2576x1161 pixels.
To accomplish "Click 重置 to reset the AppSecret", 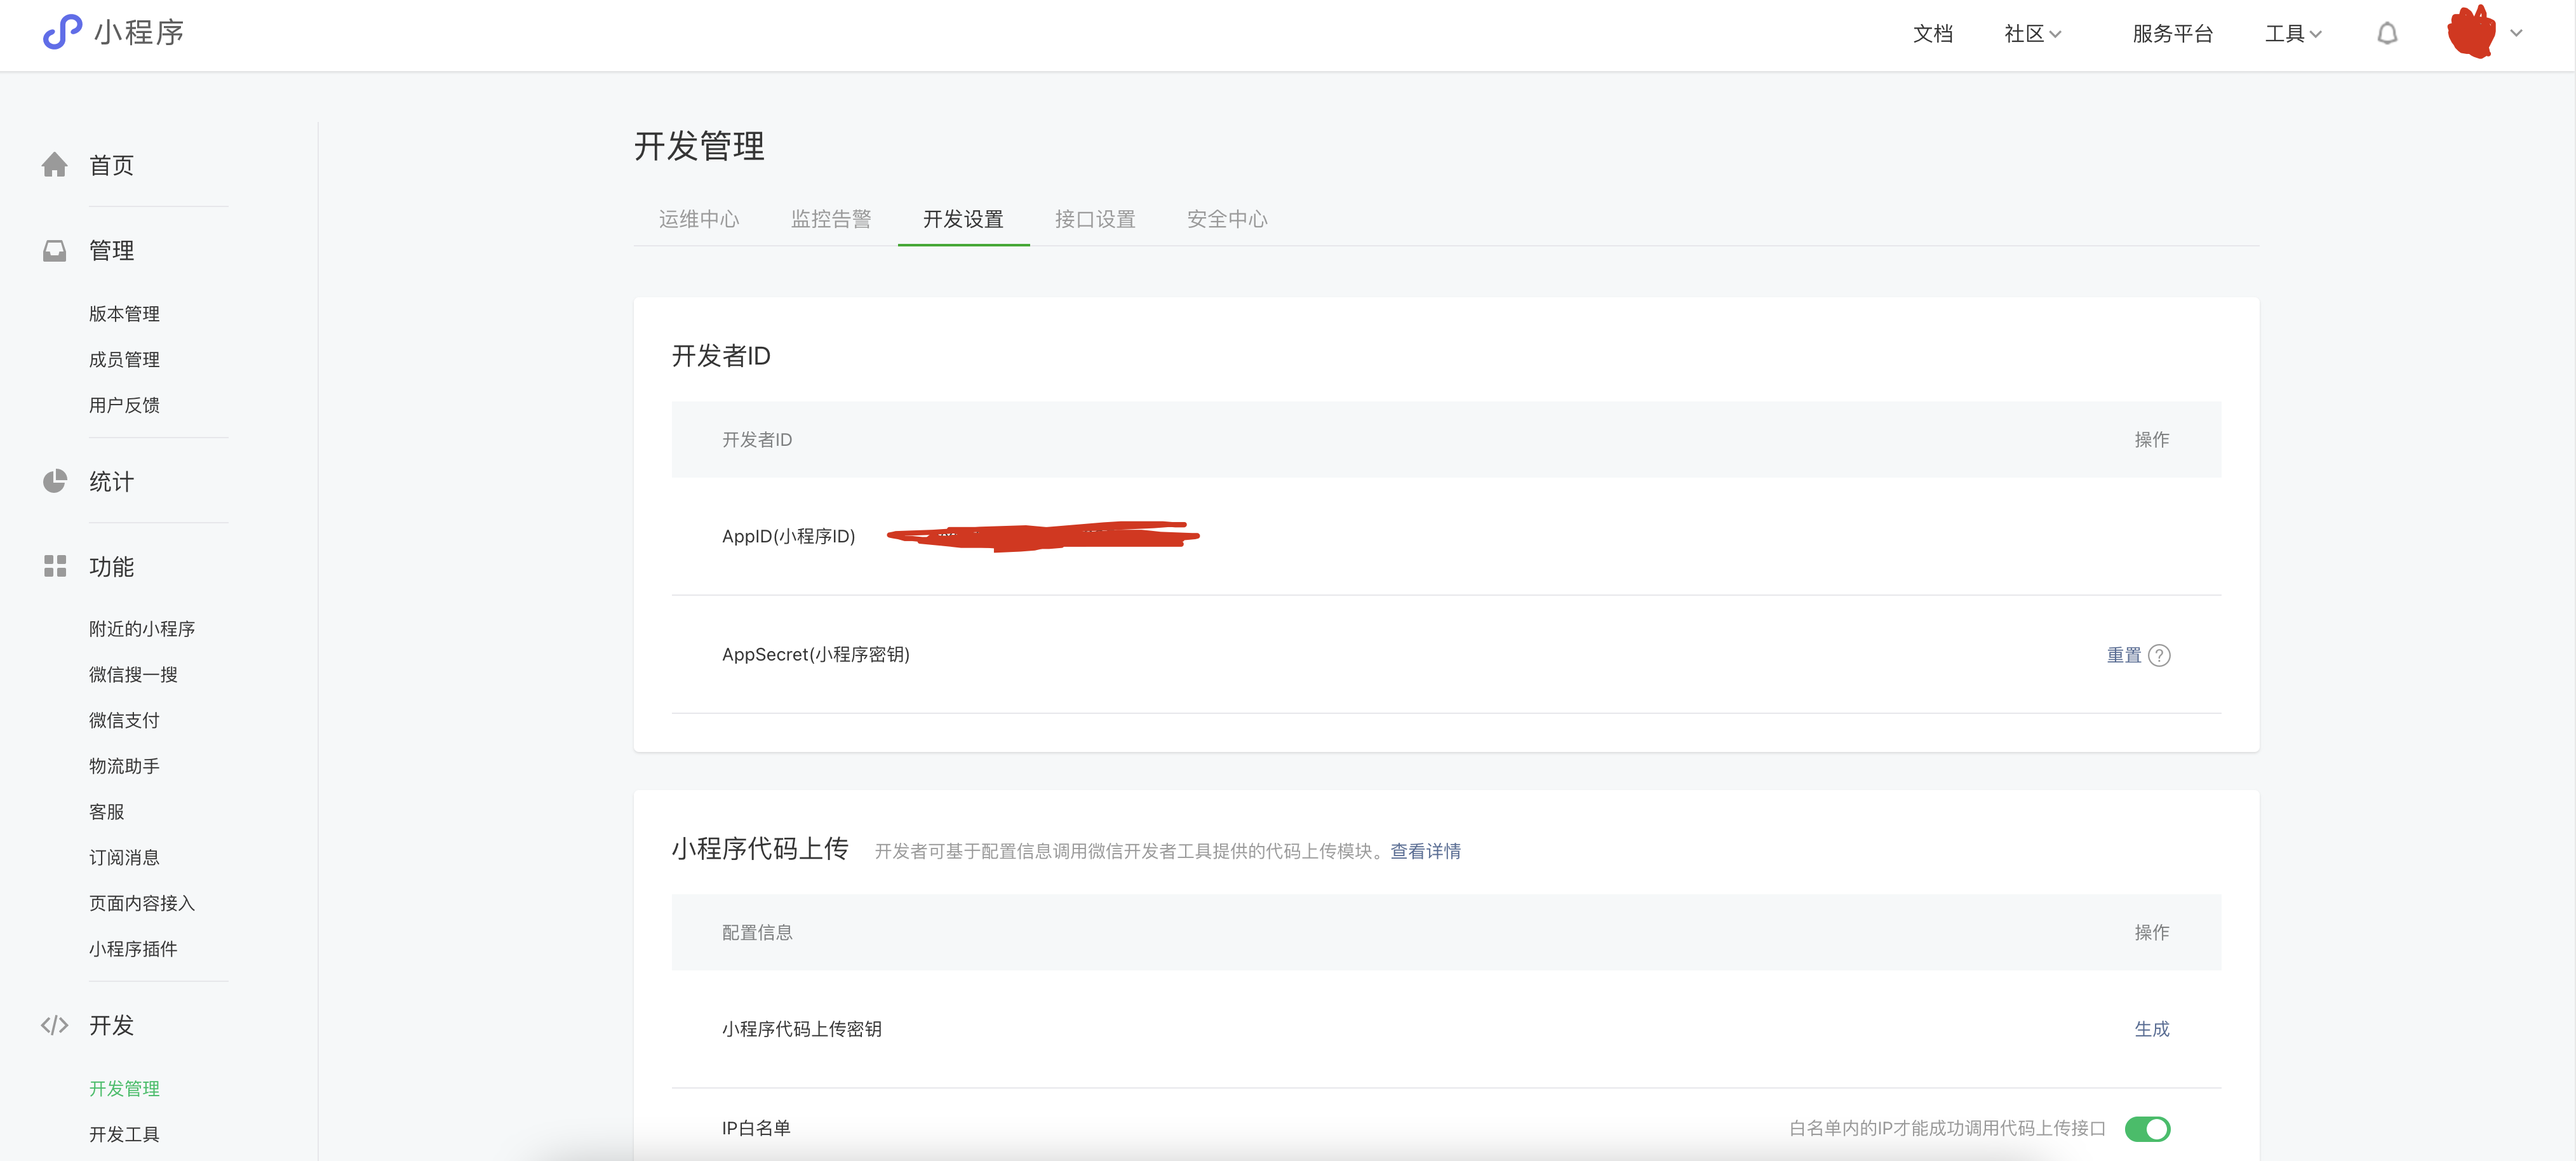I will [x=2124, y=655].
